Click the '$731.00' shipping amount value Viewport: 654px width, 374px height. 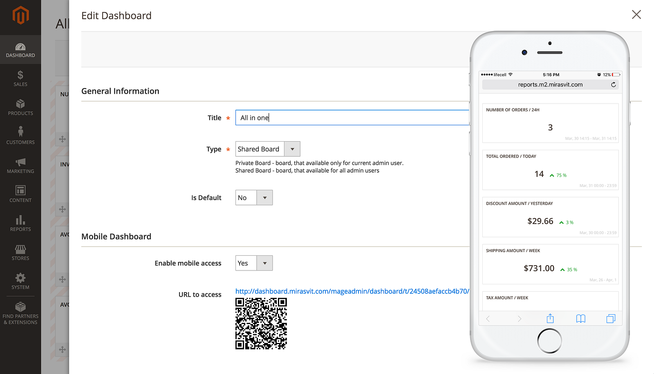point(539,268)
